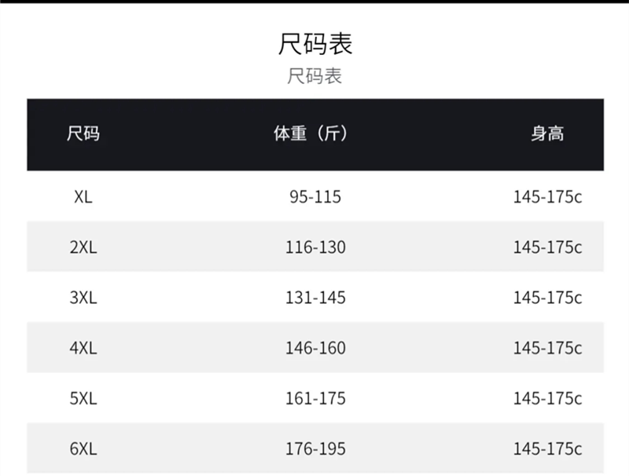Select the 5XL size cell
629x476 pixels.
[83, 398]
